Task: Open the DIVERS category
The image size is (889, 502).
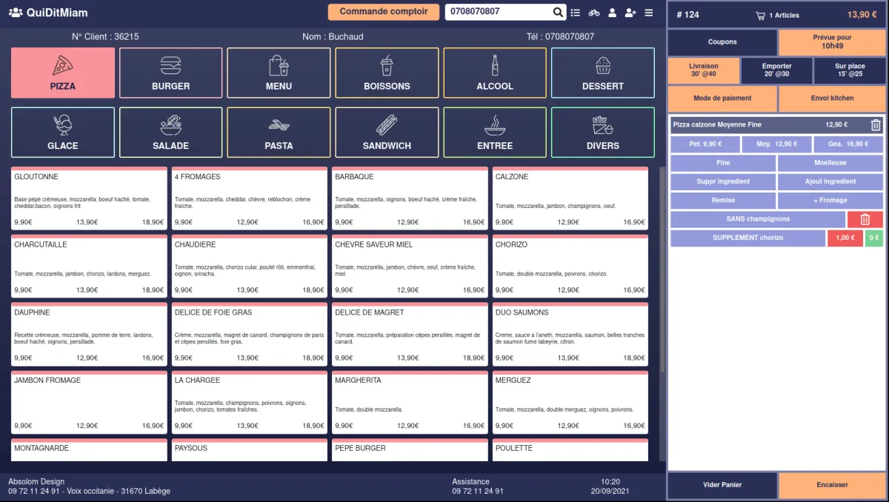Action: click(x=603, y=133)
